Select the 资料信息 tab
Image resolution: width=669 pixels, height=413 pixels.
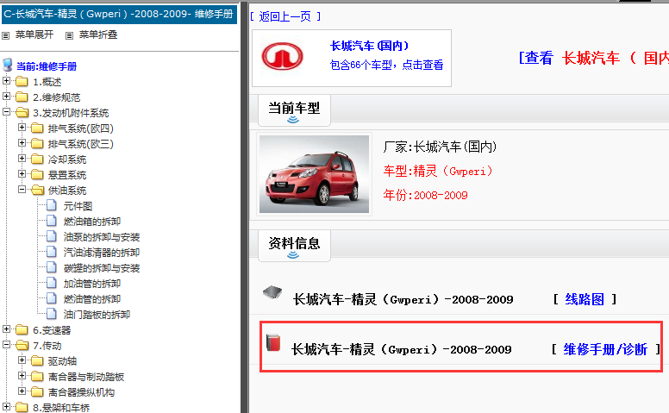294,246
